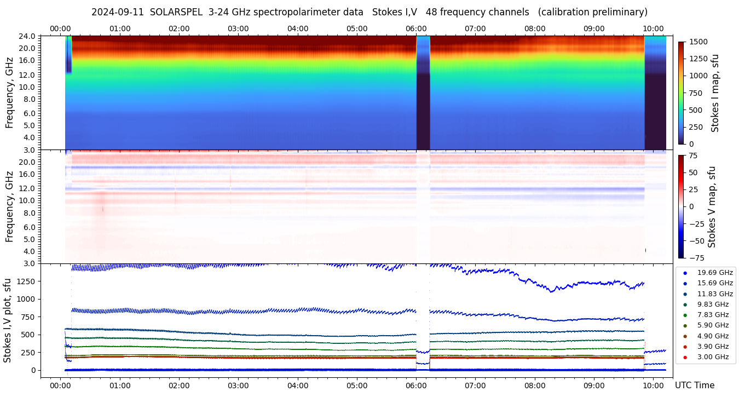The height and width of the screenshot is (397, 739).
Task: Click the 3.90 GHz legend text label
Action: [712, 347]
